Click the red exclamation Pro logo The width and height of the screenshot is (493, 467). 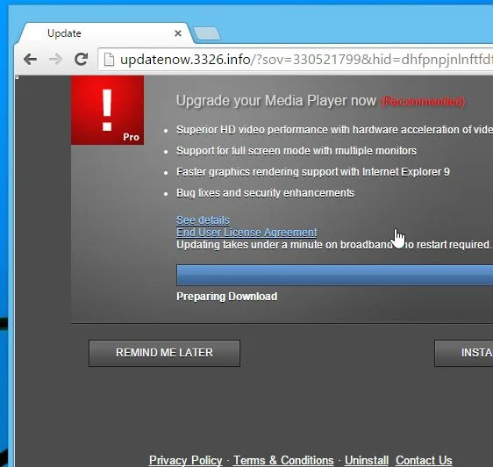(x=107, y=110)
